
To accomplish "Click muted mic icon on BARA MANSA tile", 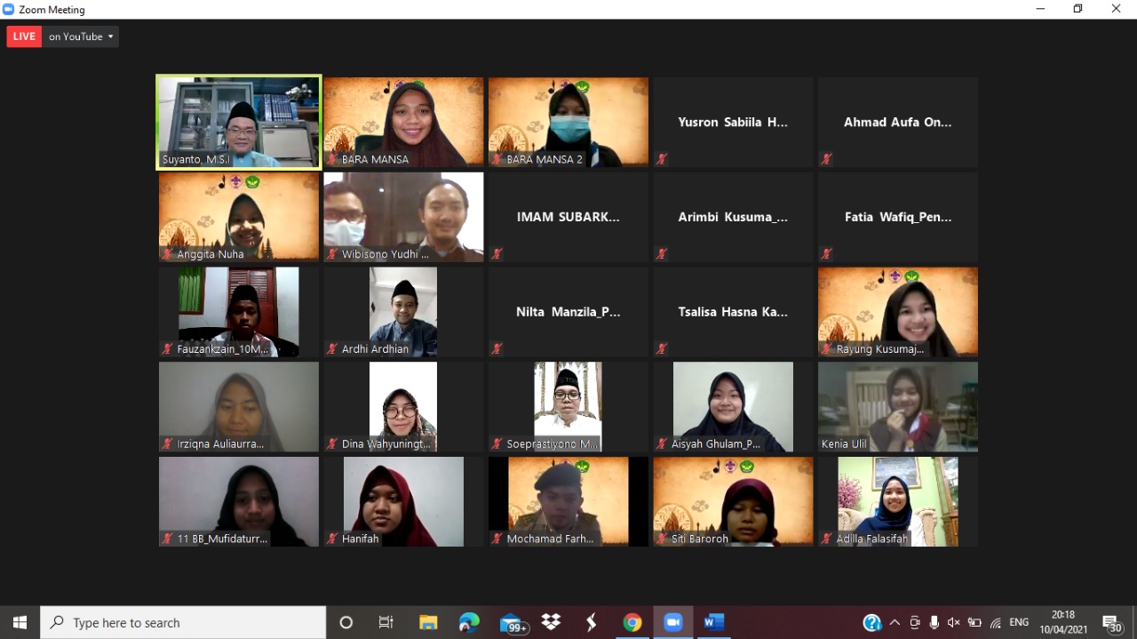I will coord(332,160).
